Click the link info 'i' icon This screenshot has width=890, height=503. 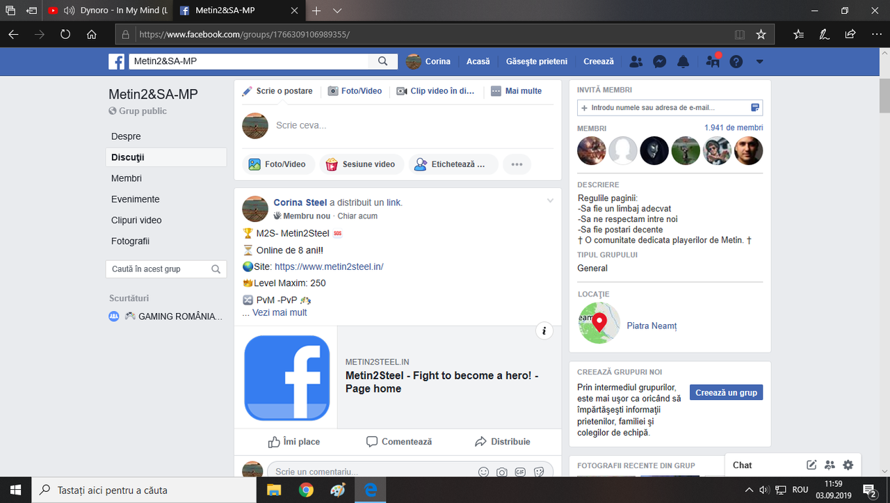(544, 331)
